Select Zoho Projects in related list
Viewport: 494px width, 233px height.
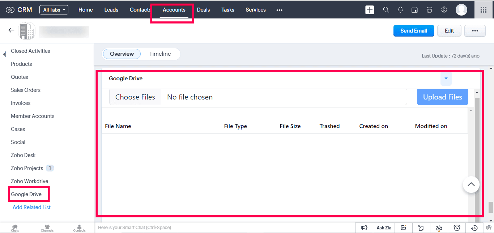tap(27, 168)
